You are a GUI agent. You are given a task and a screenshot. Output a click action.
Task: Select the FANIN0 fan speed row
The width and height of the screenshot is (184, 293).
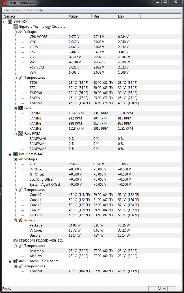35,113
